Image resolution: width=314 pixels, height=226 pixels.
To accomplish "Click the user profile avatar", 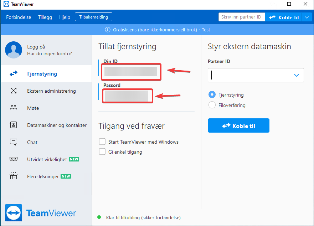I will point(14,50).
